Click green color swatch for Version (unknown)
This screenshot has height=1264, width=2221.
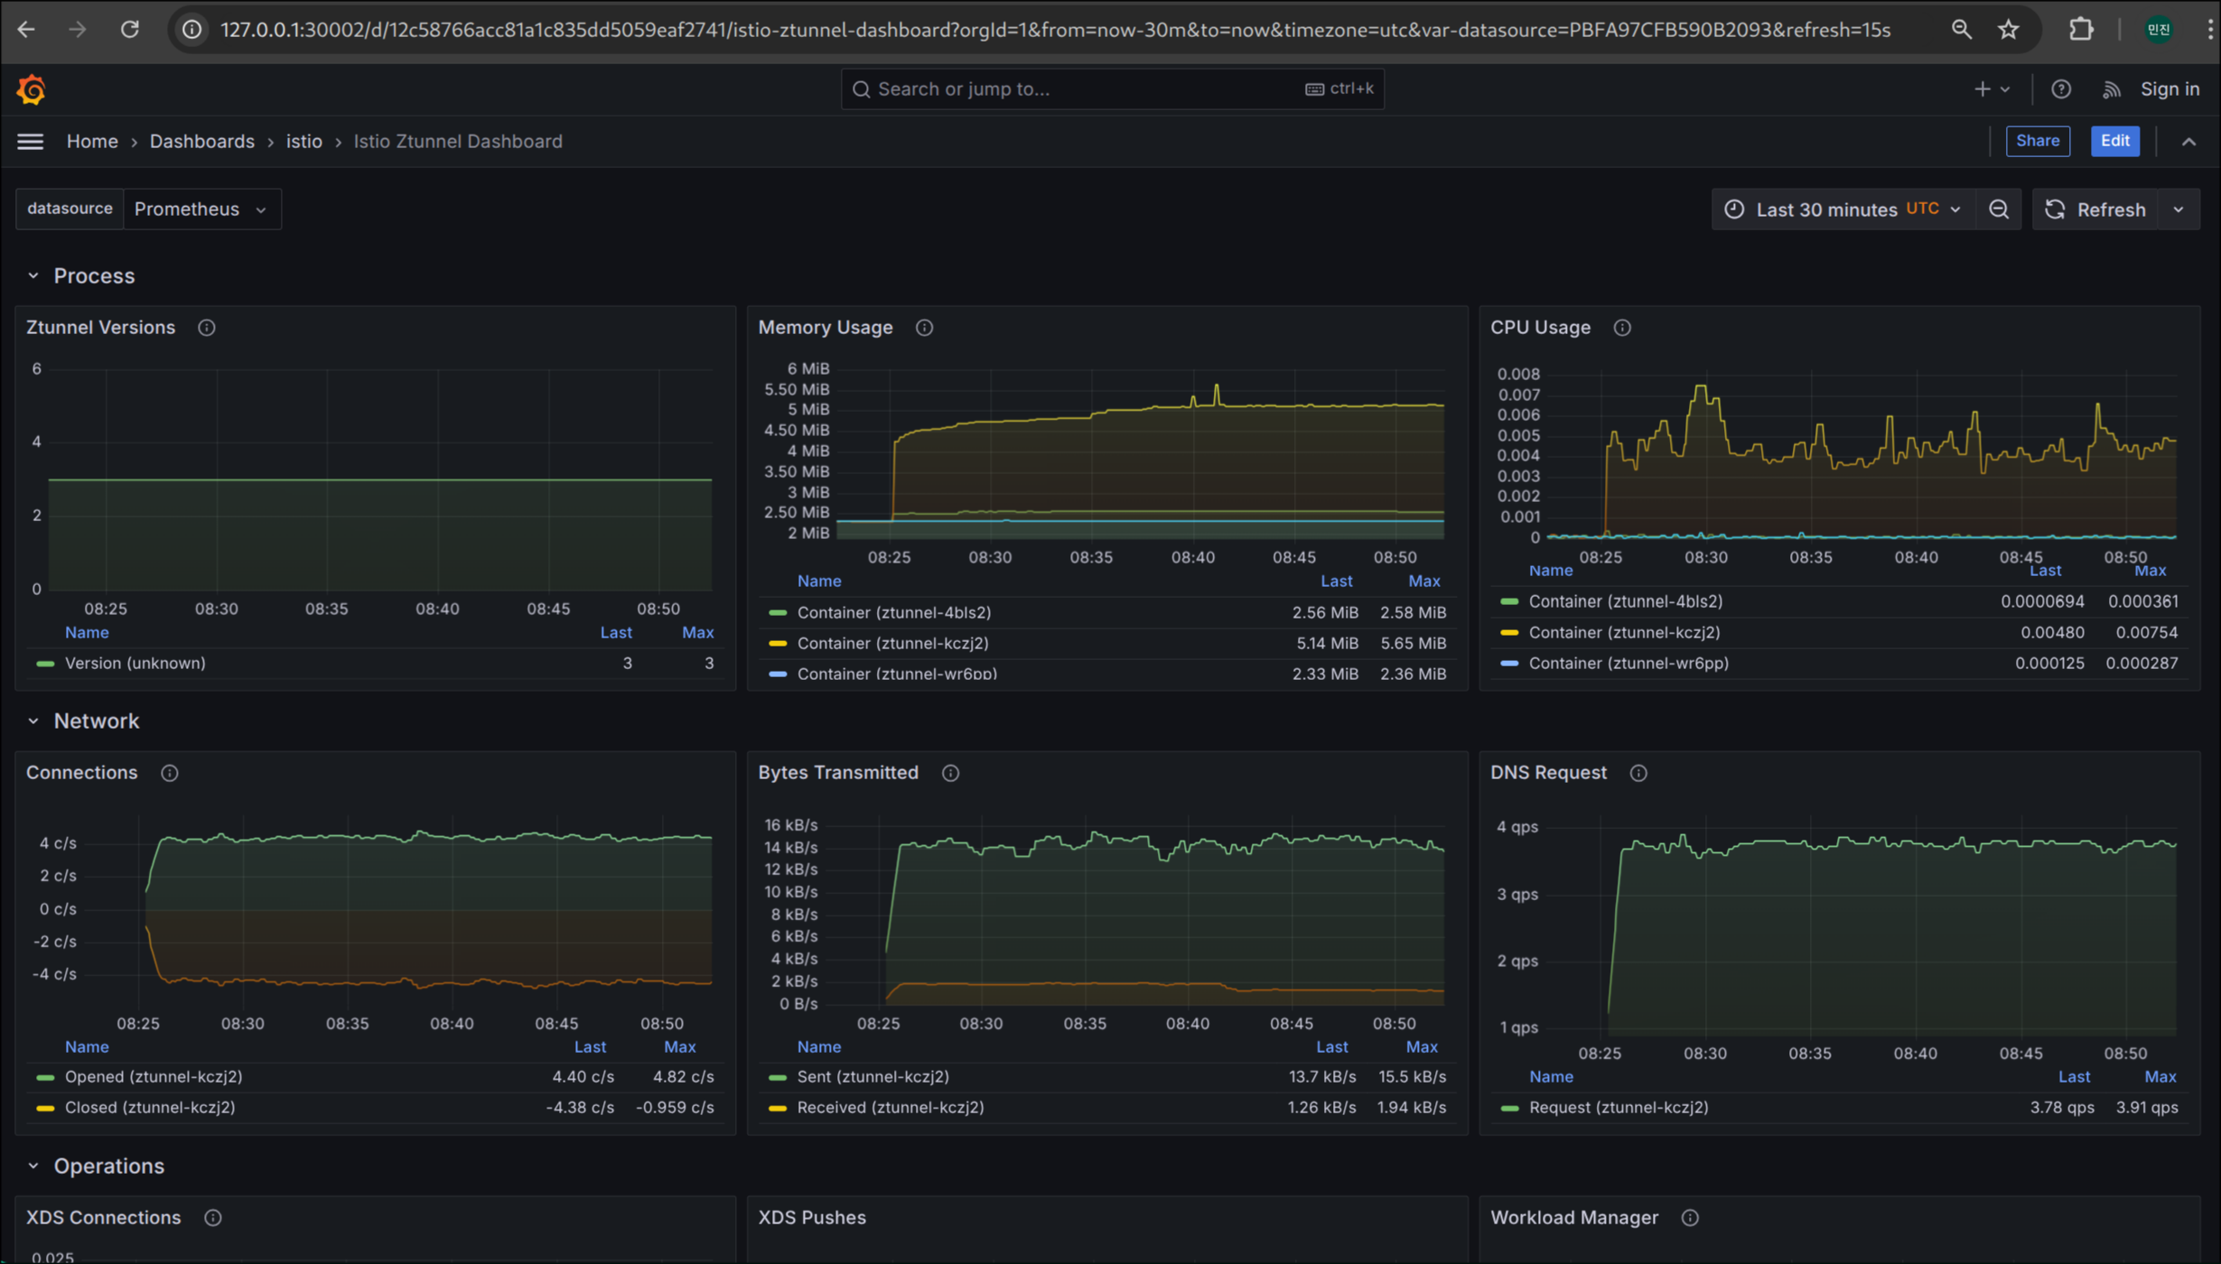[45, 664]
